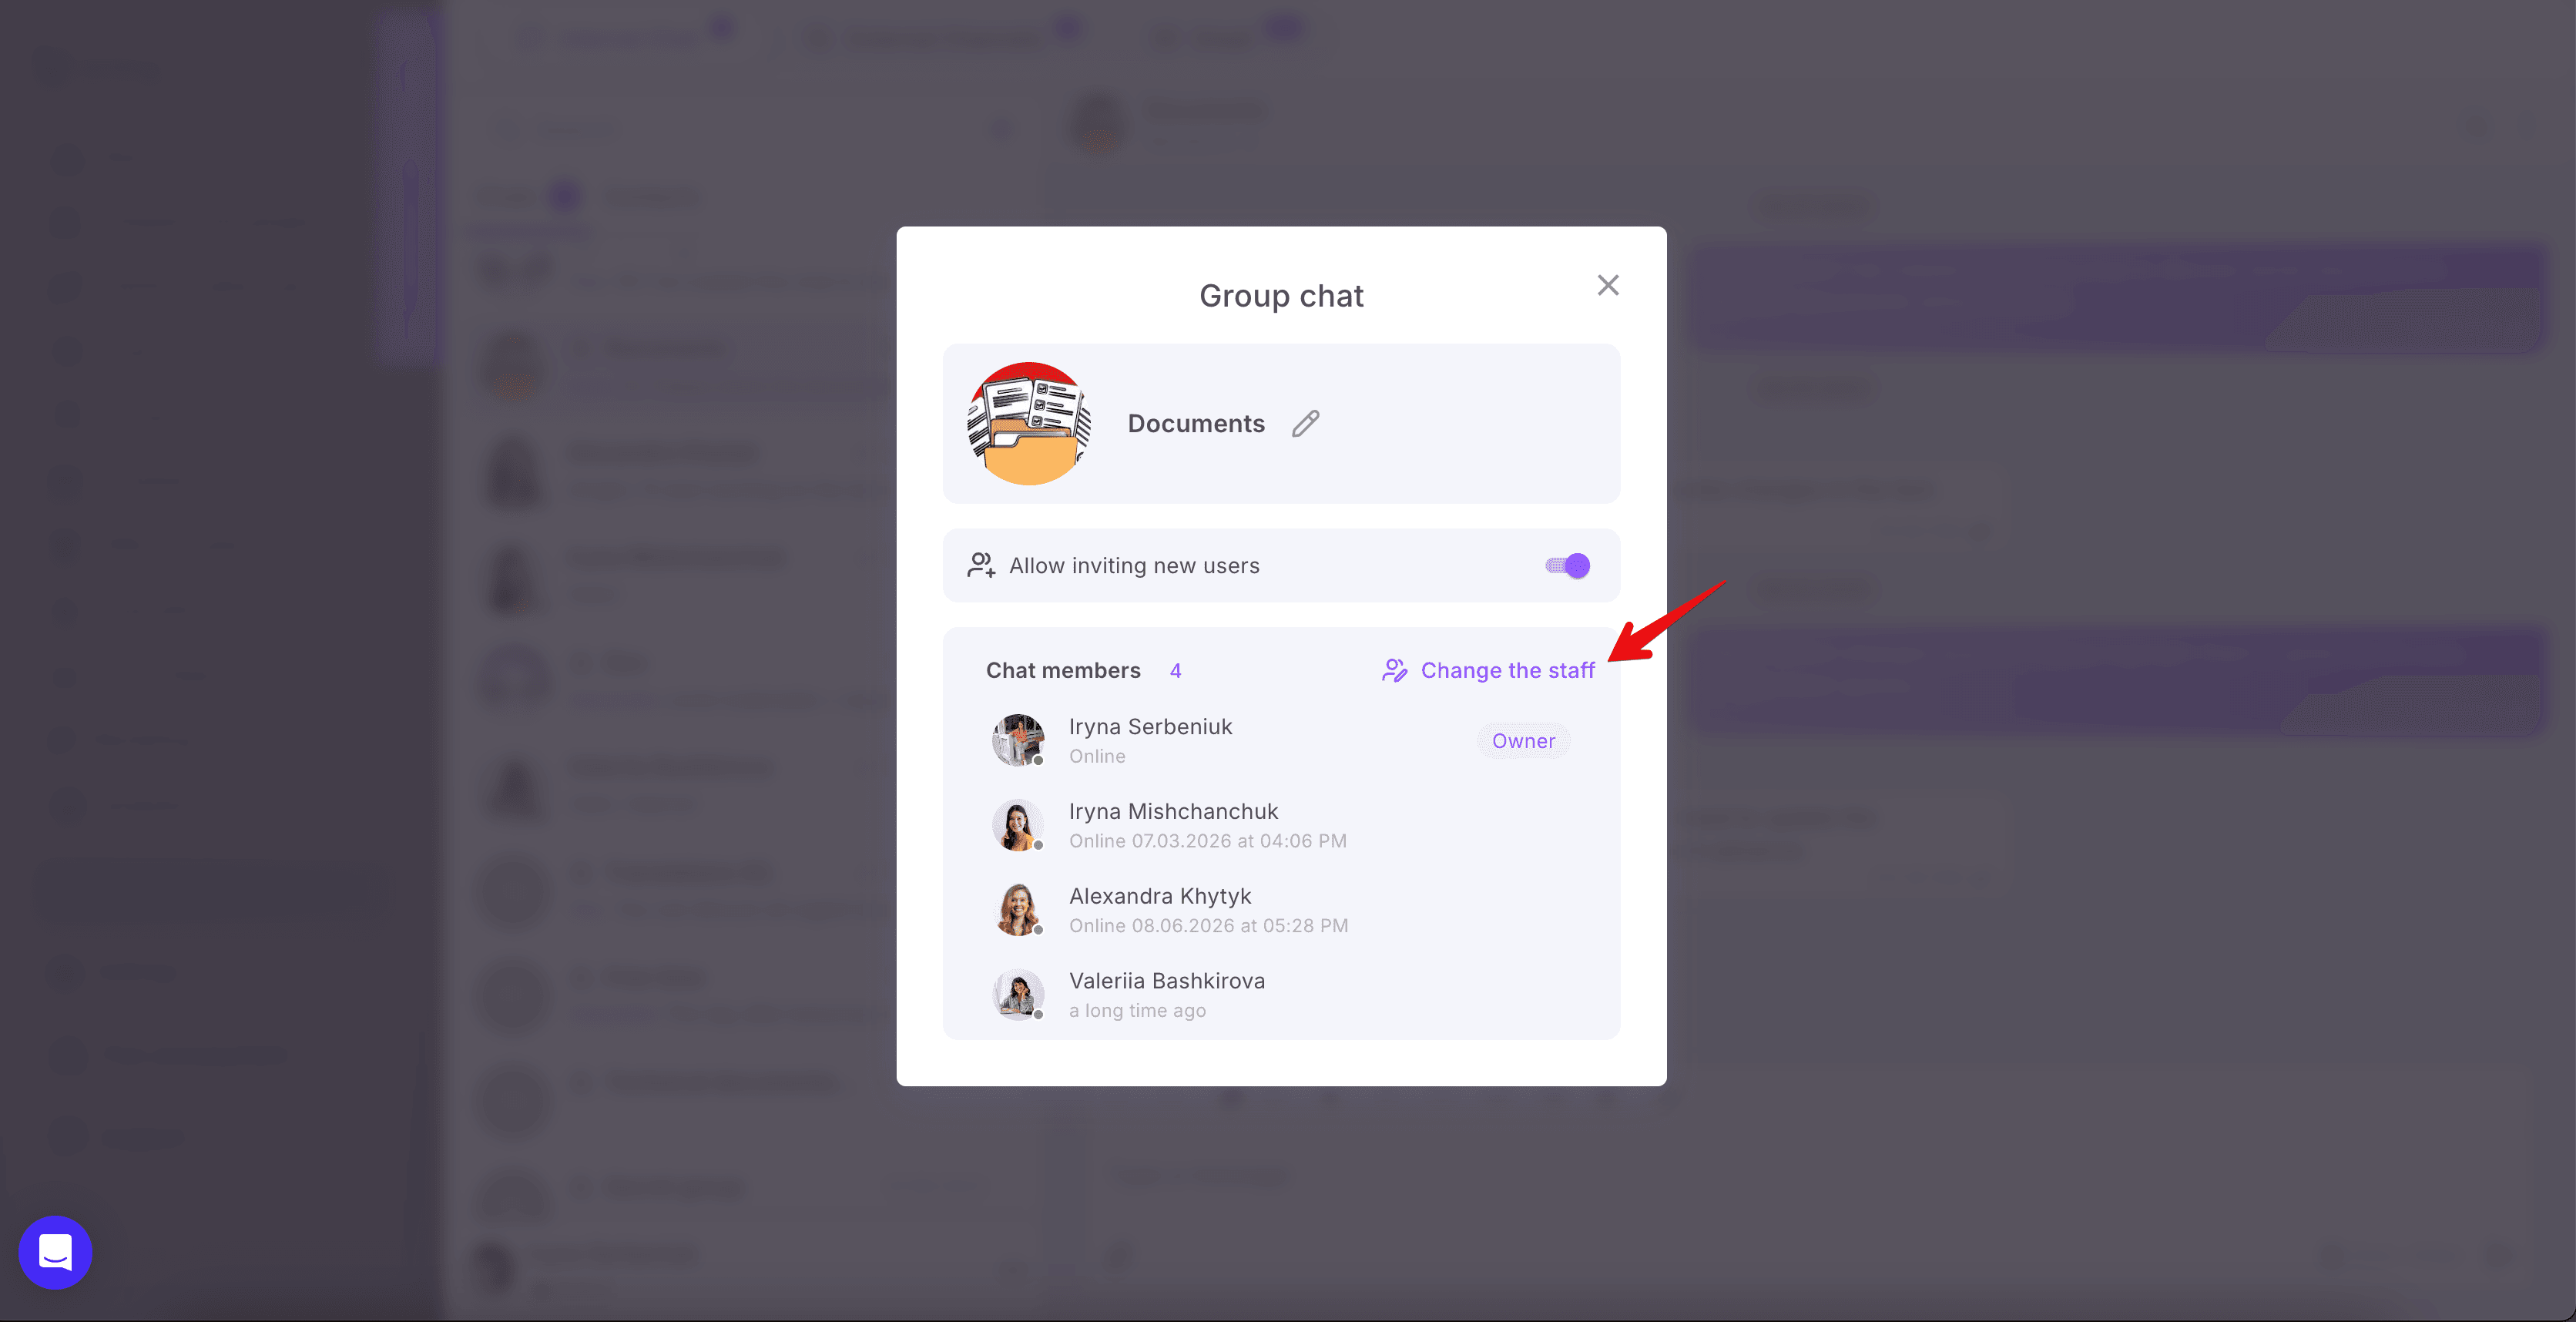This screenshot has width=2576, height=1322.
Task: Select Iryna Mishchanchuk member name
Action: click(1173, 812)
